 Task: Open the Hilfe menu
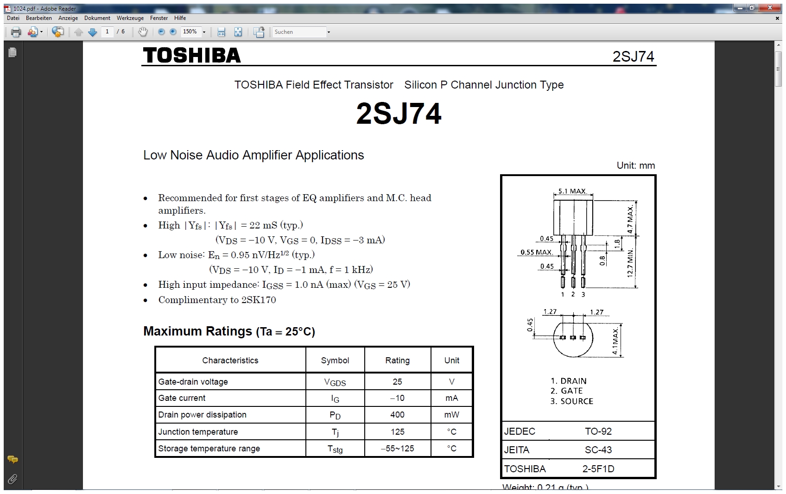pyautogui.click(x=180, y=18)
